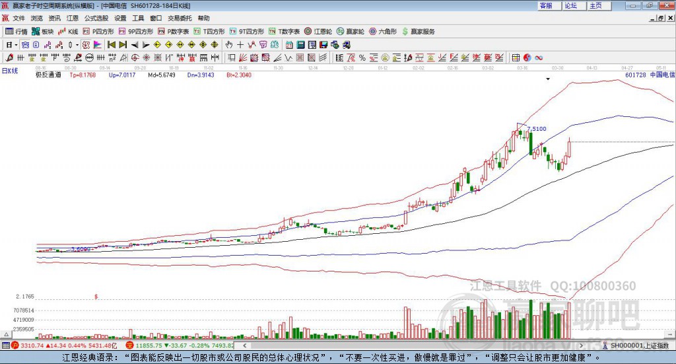This screenshot has height=364, width=676.
Task: Select the Gann fan lines tool
Action: click(243, 57)
